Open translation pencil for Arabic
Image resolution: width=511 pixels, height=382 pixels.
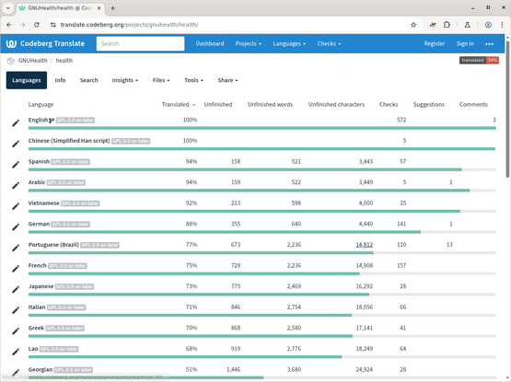(x=16, y=186)
